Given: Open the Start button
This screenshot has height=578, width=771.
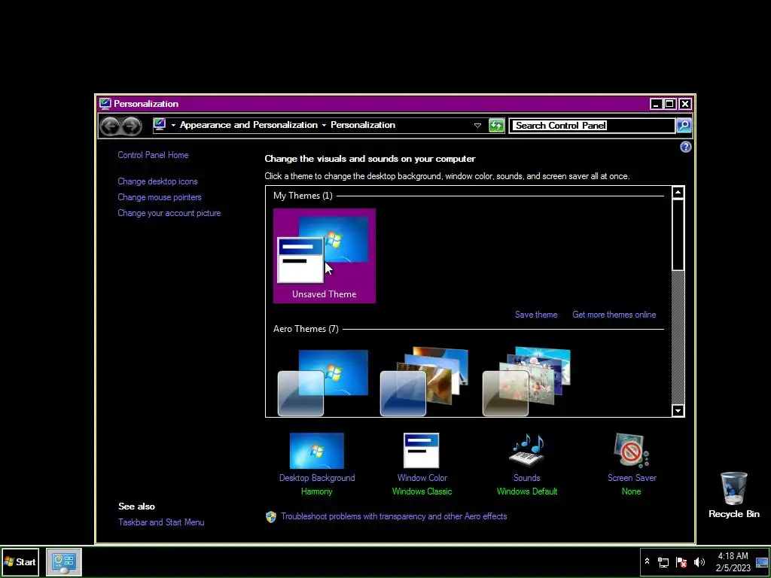Looking at the screenshot, I should (x=20, y=561).
